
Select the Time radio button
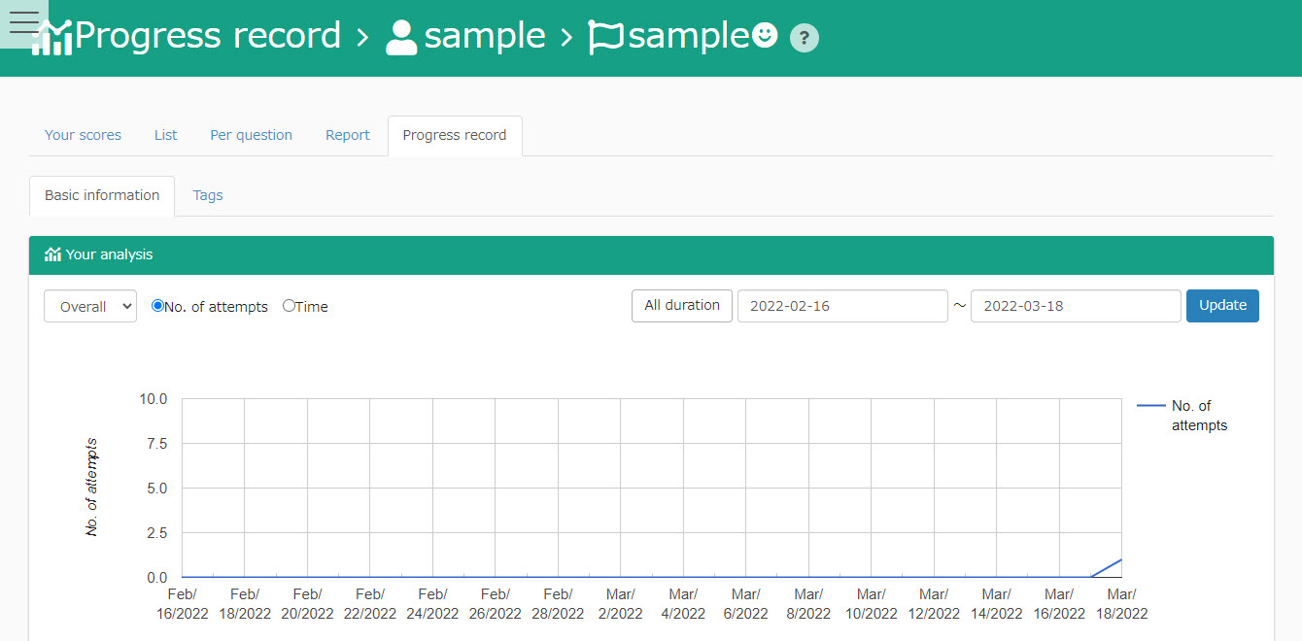[x=289, y=306]
